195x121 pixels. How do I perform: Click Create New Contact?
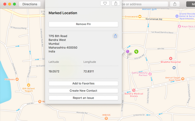[x=83, y=91]
